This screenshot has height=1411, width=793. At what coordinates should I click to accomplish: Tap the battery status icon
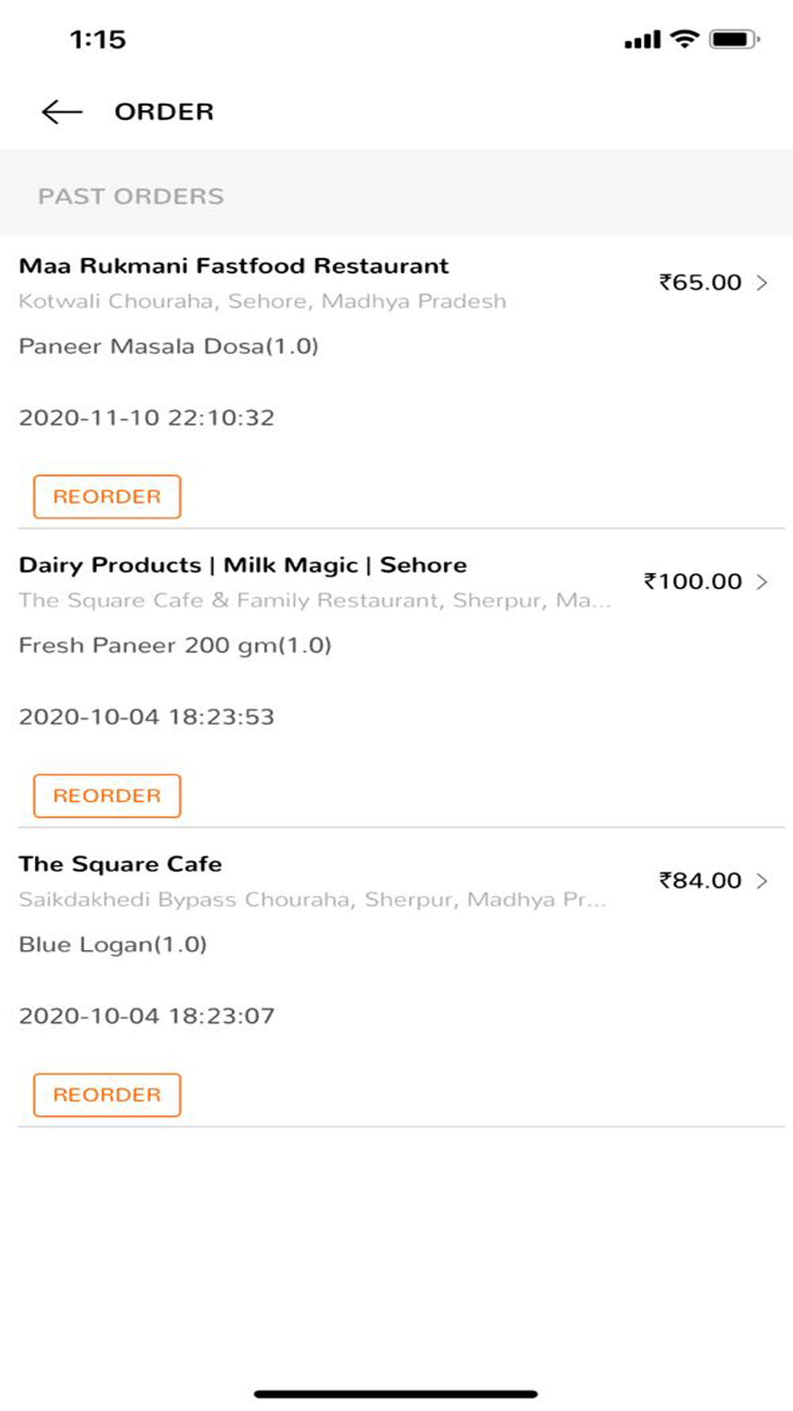(735, 38)
